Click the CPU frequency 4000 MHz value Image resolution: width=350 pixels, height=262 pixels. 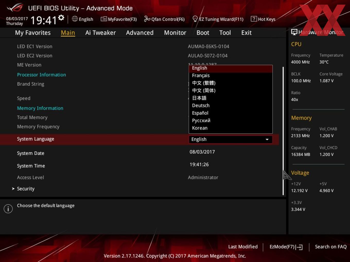pos(300,62)
